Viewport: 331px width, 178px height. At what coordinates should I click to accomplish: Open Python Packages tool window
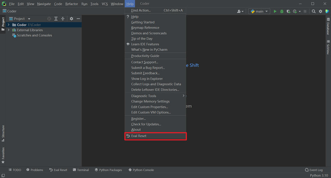click(x=108, y=170)
